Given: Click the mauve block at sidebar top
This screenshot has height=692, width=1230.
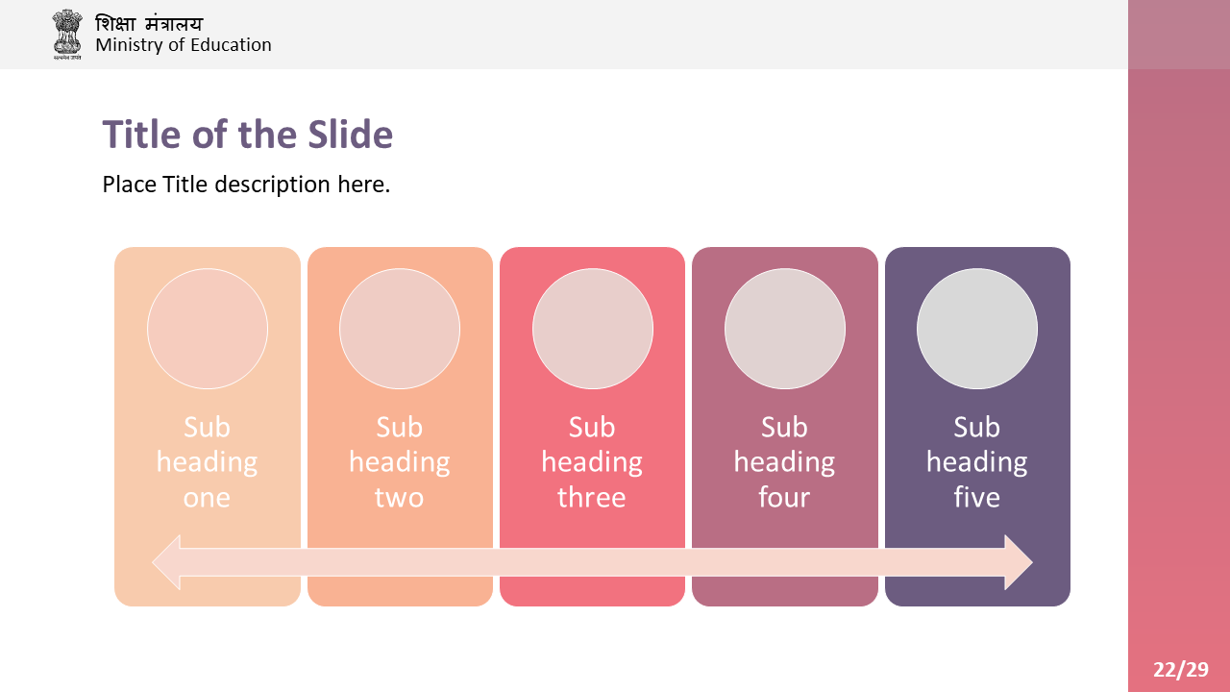Looking at the screenshot, I should [1179, 35].
